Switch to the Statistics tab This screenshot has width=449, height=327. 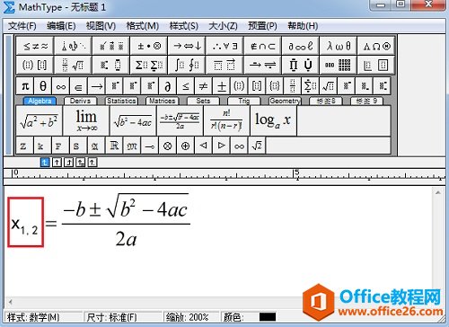click(121, 101)
